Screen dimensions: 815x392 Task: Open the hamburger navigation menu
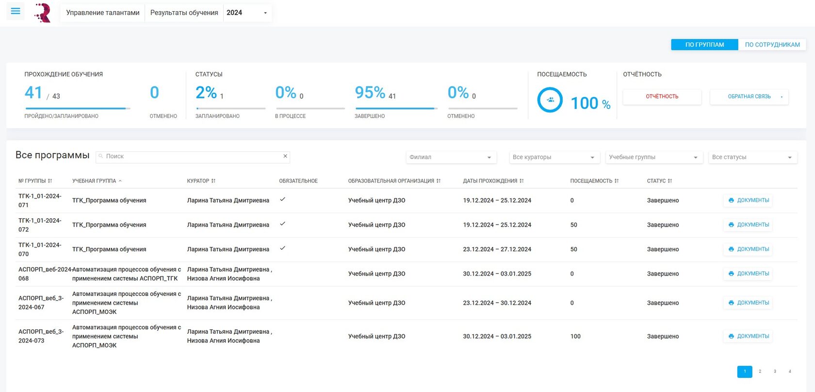pos(16,11)
